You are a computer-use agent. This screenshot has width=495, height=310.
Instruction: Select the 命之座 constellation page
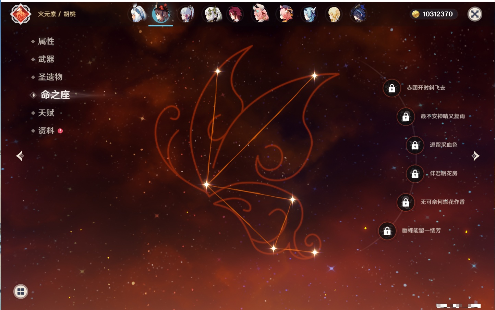55,95
